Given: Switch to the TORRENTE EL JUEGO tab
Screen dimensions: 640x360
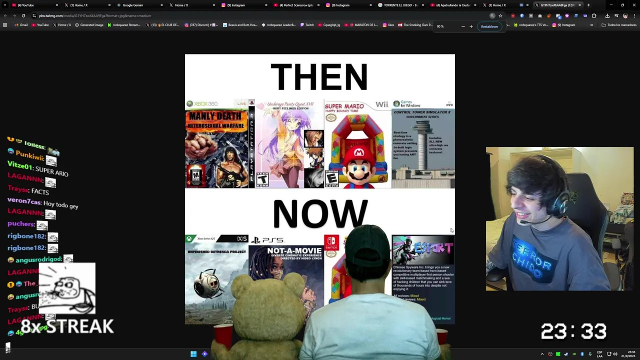Looking at the screenshot, I should pyautogui.click(x=400, y=5).
